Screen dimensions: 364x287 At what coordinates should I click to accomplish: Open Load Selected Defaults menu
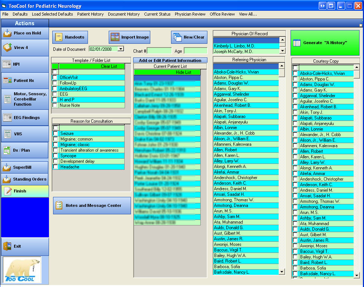(52, 14)
